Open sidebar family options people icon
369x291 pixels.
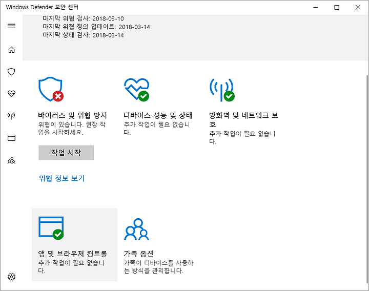pyautogui.click(x=11, y=161)
